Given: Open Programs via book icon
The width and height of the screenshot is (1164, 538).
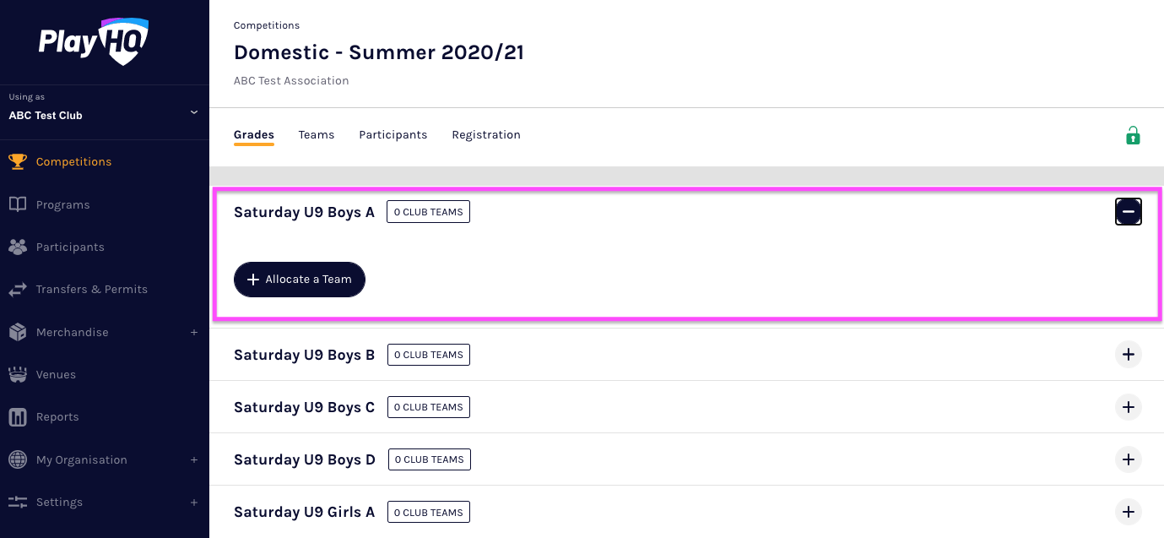Looking at the screenshot, I should point(18,204).
